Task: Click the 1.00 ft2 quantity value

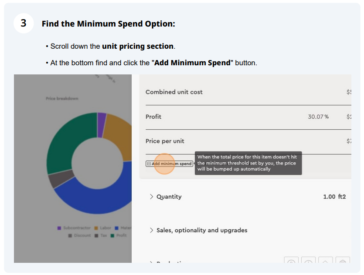Action: (334, 197)
